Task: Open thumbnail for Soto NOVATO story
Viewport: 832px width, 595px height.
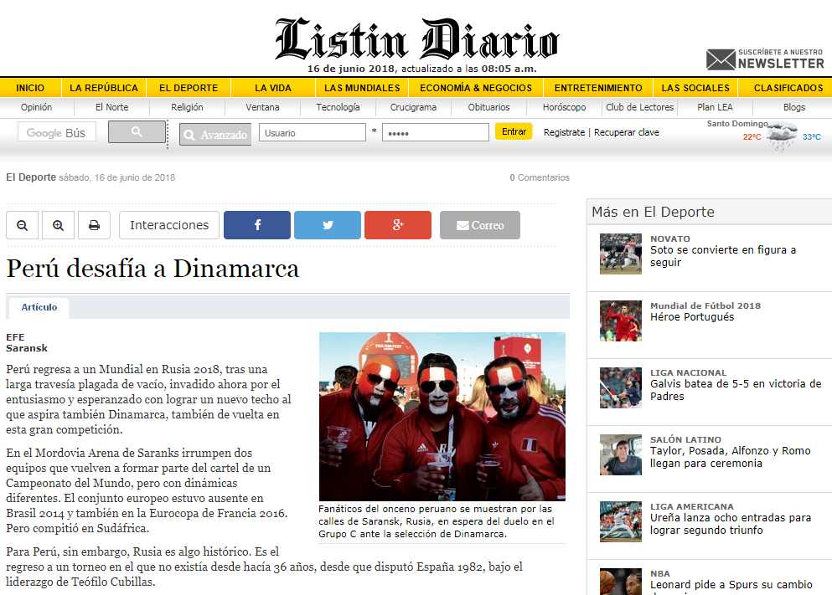Action: [x=621, y=254]
